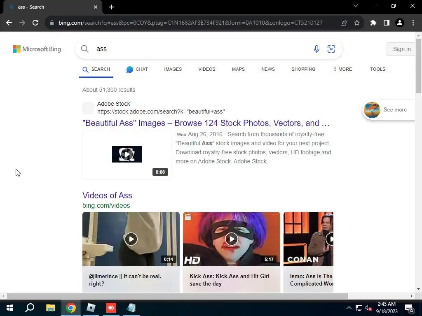Click the Sign in button

[x=401, y=49]
